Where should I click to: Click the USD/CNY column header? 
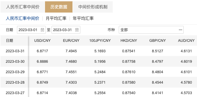[x=42, y=41]
